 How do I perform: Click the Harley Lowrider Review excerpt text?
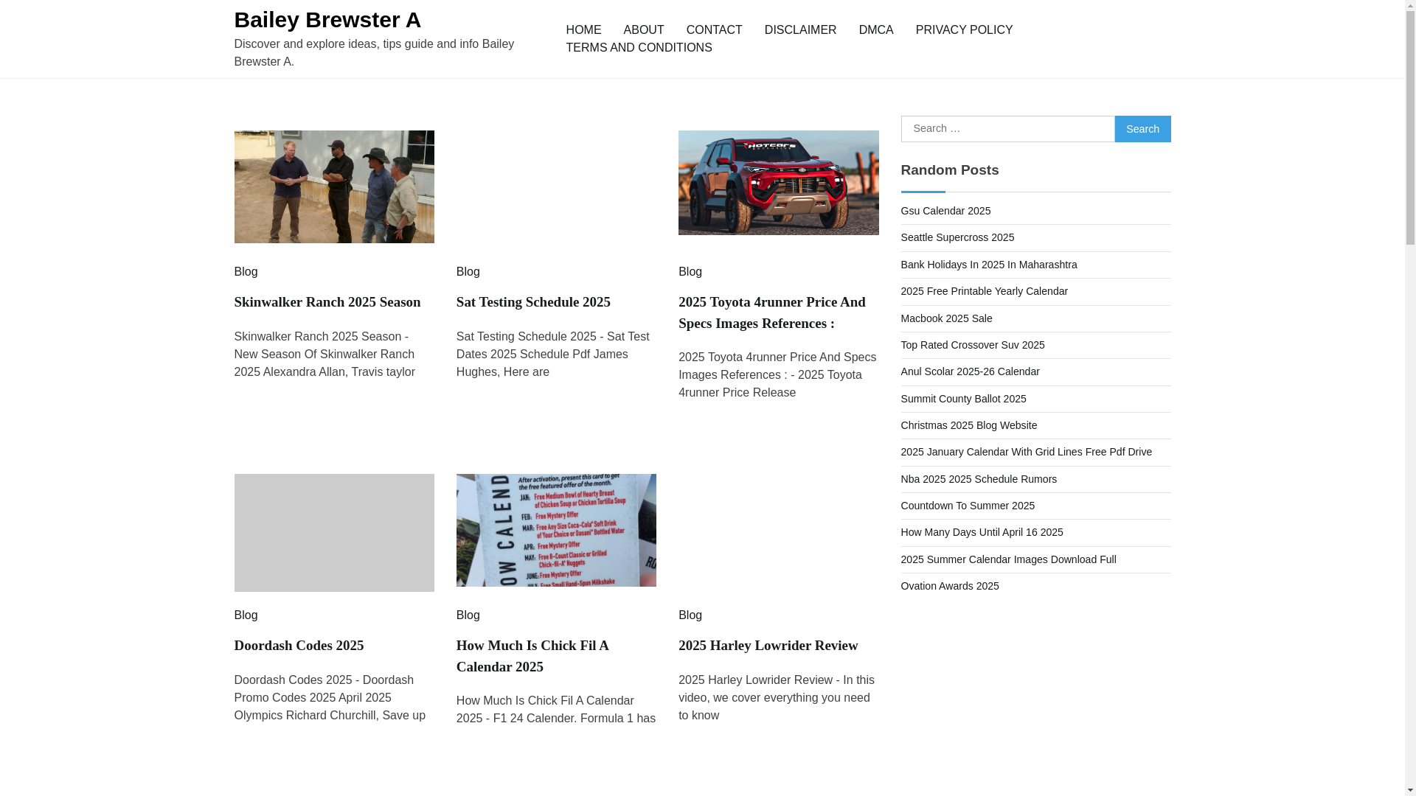tap(776, 698)
